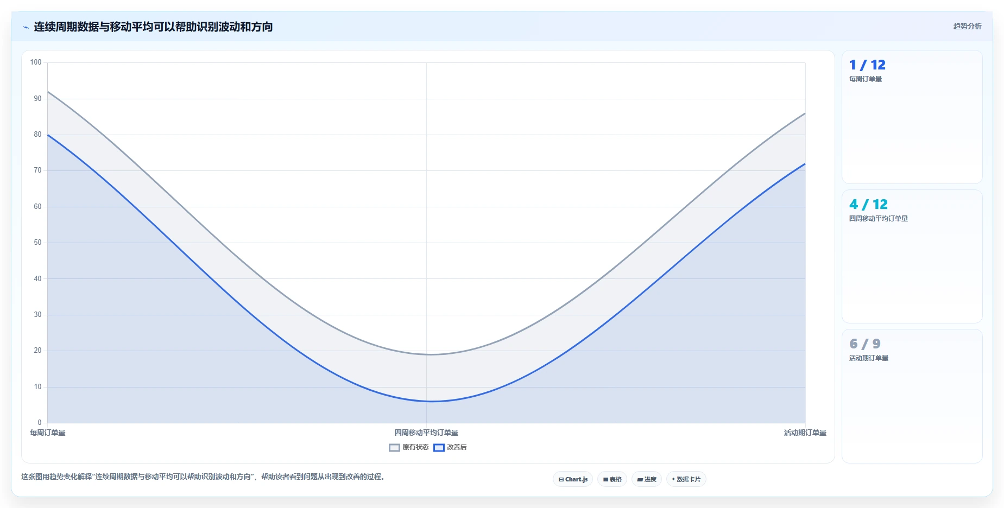Select the Chart.js tag chip
Viewport: 1004px width, 508px height.
pos(573,479)
